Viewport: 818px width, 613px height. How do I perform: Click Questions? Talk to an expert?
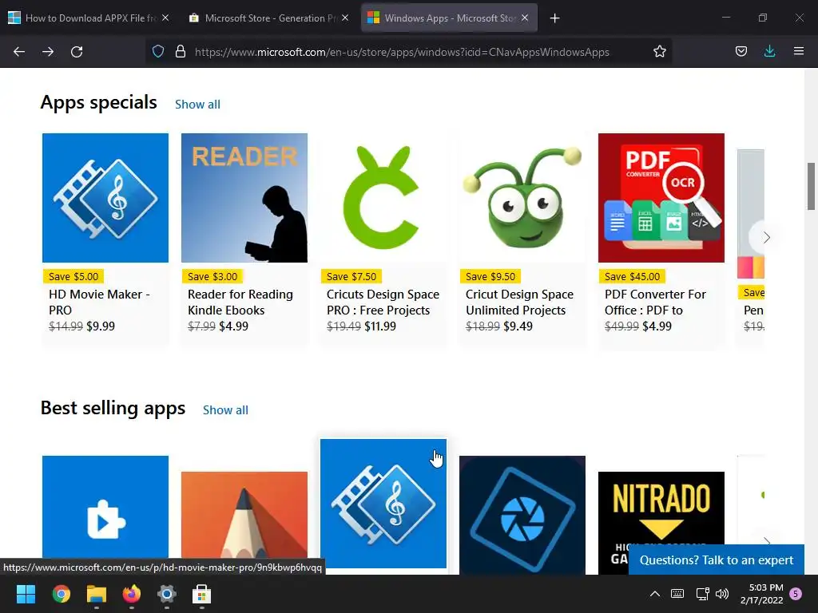(x=717, y=560)
